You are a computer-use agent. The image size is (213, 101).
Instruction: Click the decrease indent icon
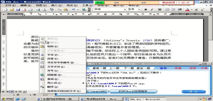click(x=180, y=10)
